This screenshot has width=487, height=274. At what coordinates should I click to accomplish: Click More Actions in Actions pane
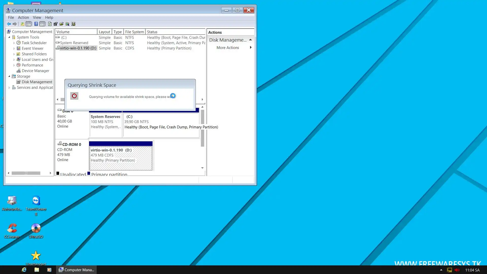coord(228,48)
